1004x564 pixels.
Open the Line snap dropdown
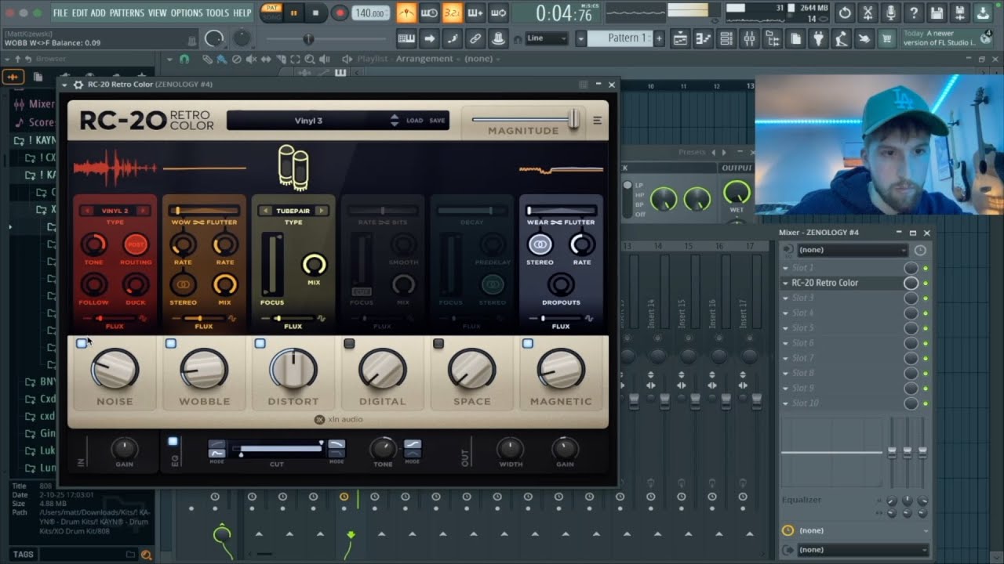point(547,38)
